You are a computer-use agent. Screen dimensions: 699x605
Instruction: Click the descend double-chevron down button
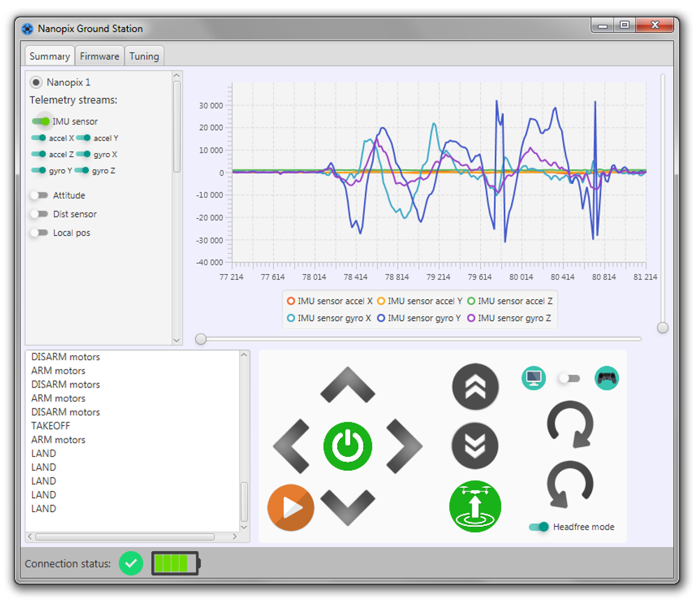[475, 446]
